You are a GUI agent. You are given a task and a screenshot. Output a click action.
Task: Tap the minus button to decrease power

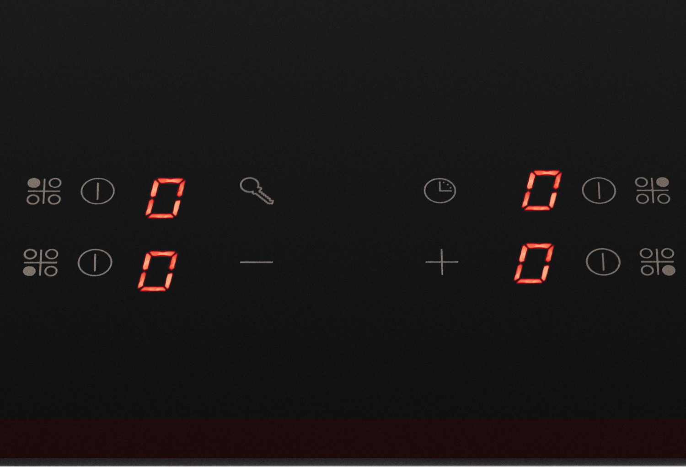pos(257,262)
